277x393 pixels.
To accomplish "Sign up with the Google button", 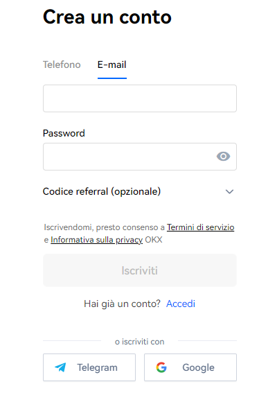I will click(x=190, y=367).
